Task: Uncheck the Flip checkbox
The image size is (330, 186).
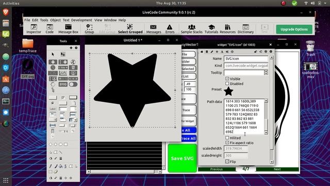Action: pos(227,162)
